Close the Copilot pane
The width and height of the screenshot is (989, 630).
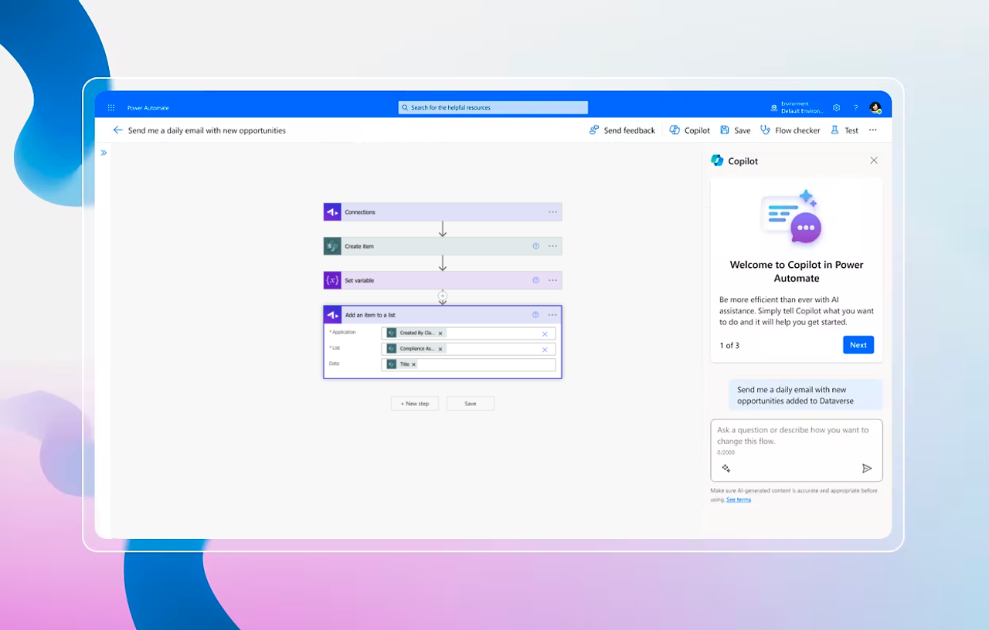coord(874,161)
